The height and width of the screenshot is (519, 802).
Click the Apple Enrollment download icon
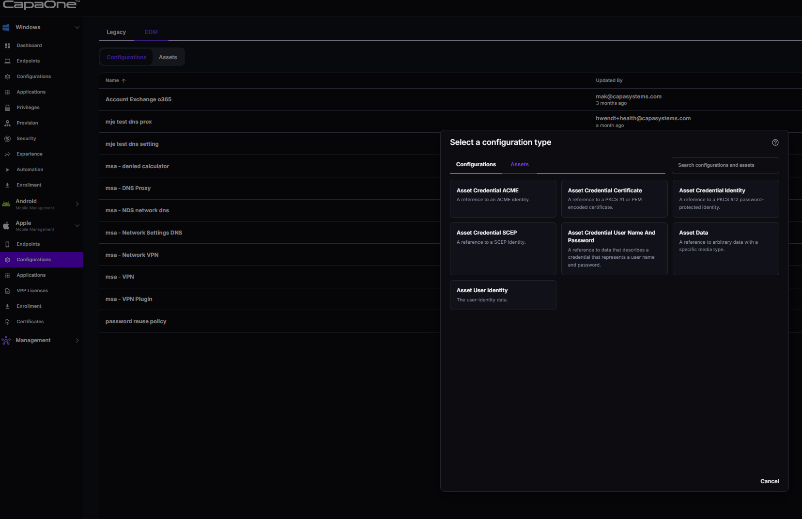(7, 306)
